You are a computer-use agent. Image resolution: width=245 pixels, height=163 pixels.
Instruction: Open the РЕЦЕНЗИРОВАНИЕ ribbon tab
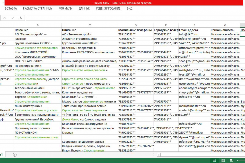tap(108, 8)
